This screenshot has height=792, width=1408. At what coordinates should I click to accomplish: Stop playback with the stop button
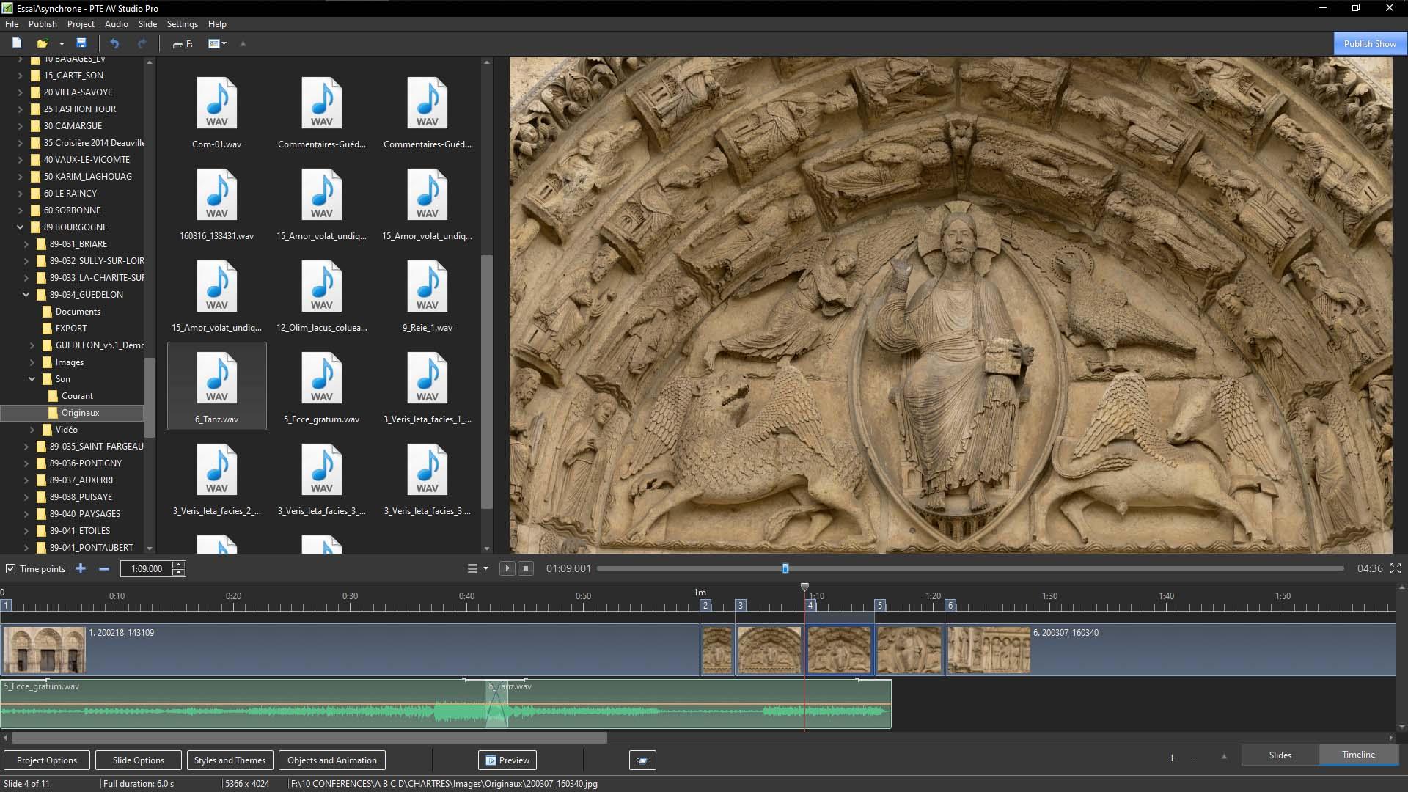click(x=525, y=568)
